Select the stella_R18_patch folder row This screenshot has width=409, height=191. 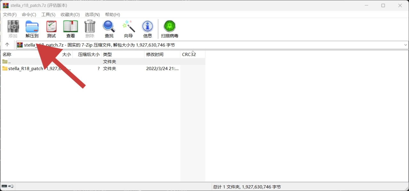pyautogui.click(x=103, y=68)
